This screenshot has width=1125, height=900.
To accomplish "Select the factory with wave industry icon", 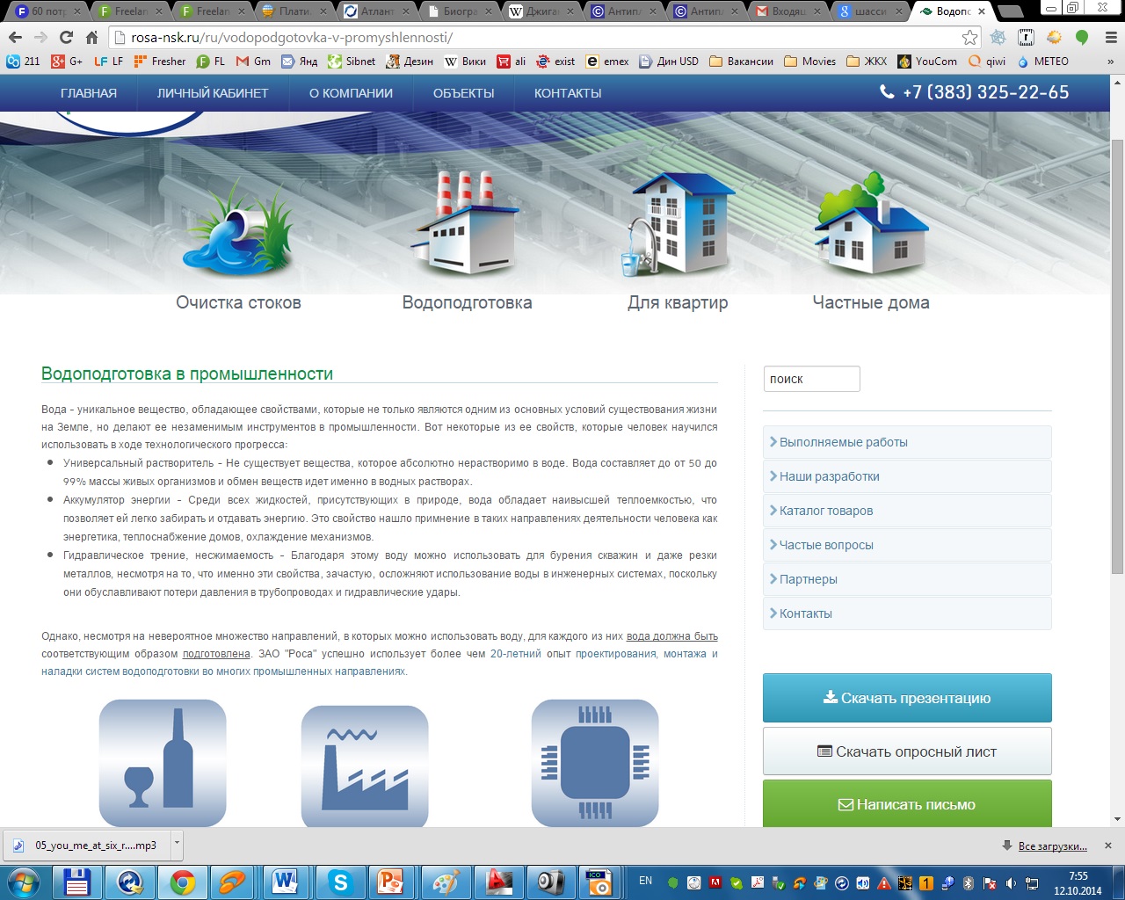I will [365, 766].
